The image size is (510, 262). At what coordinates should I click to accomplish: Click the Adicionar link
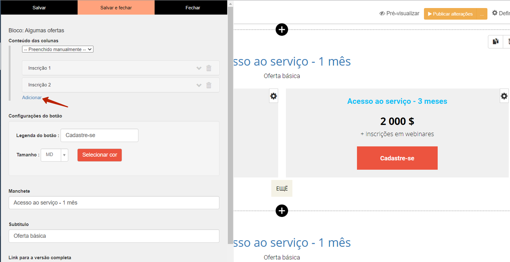[x=32, y=97]
